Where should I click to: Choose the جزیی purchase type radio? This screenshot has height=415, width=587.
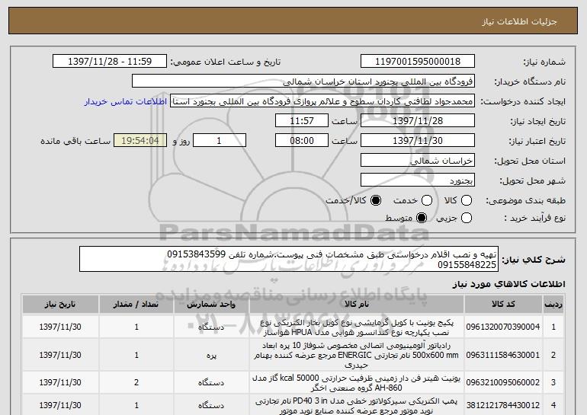pos(467,218)
